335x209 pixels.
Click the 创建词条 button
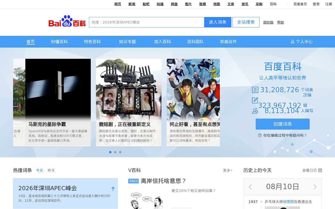tap(283, 124)
